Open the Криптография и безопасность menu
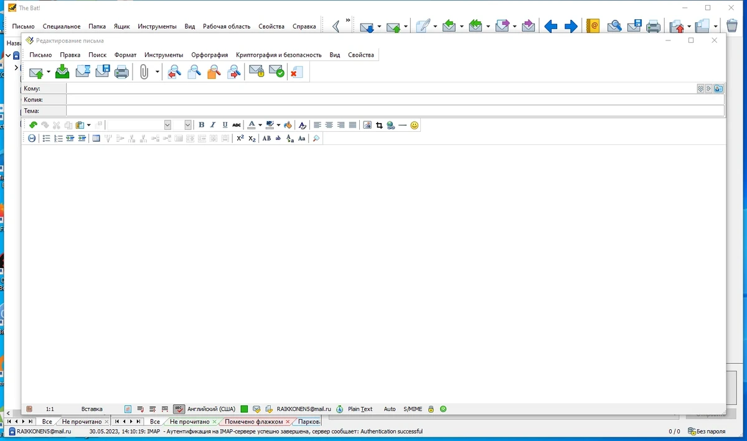Image resolution: width=747 pixels, height=441 pixels. tap(279, 55)
